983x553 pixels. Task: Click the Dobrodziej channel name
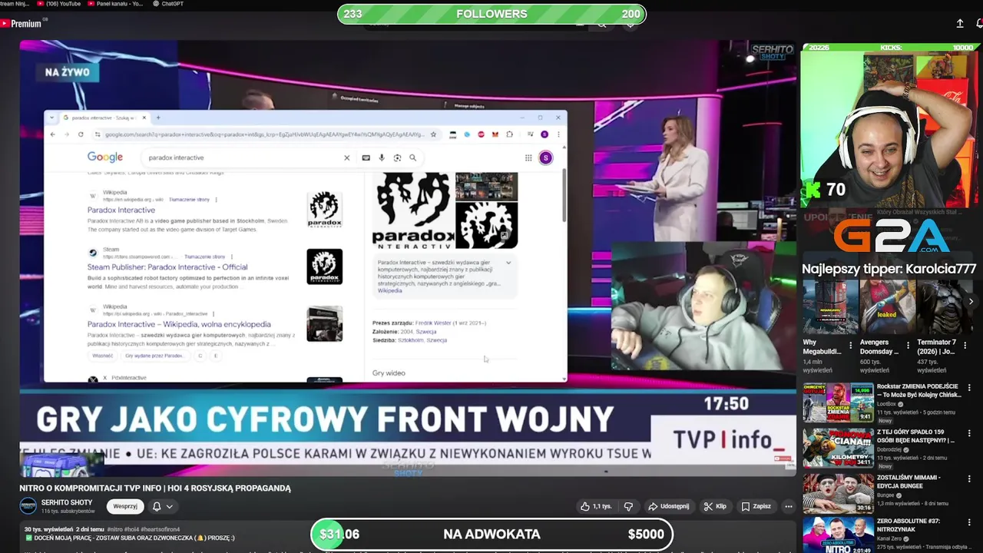click(x=889, y=449)
